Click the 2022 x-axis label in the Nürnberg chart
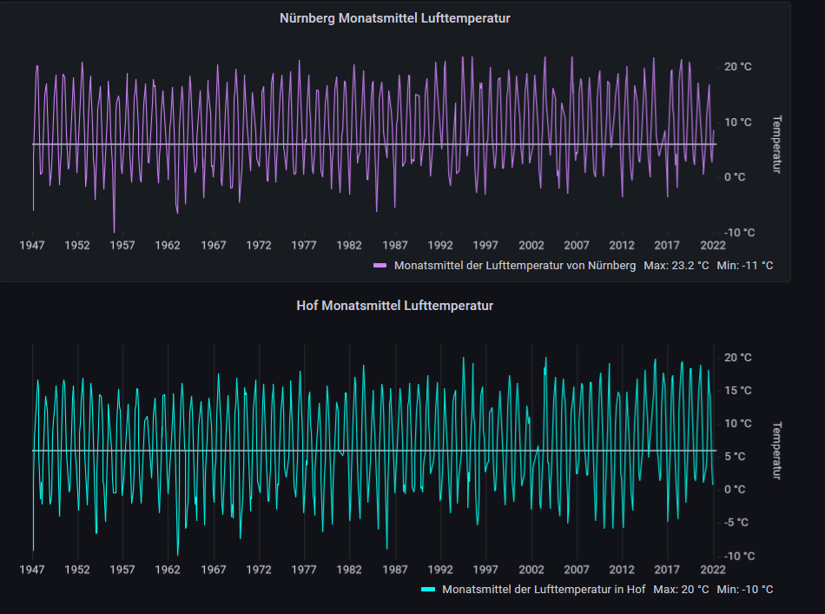The image size is (825, 614). [x=713, y=246]
